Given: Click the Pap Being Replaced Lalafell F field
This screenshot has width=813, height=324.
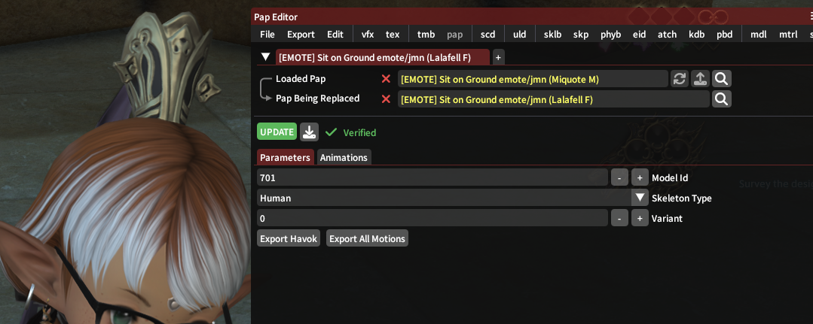Looking at the screenshot, I should coord(553,99).
